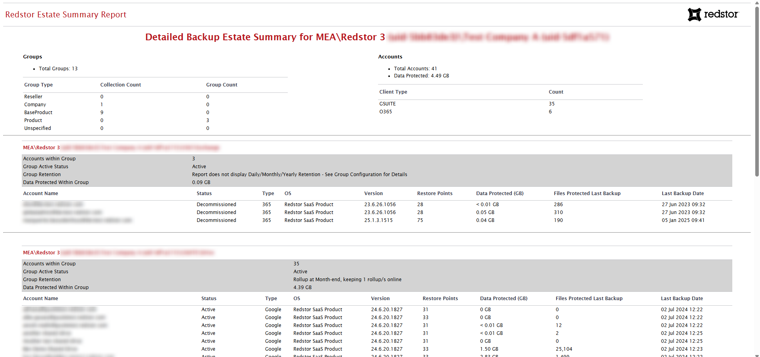Click the 'Data Protected: 4.49 GB' bullet

click(x=421, y=76)
